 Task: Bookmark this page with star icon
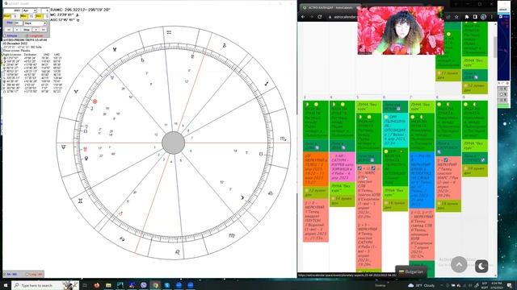coord(456,17)
